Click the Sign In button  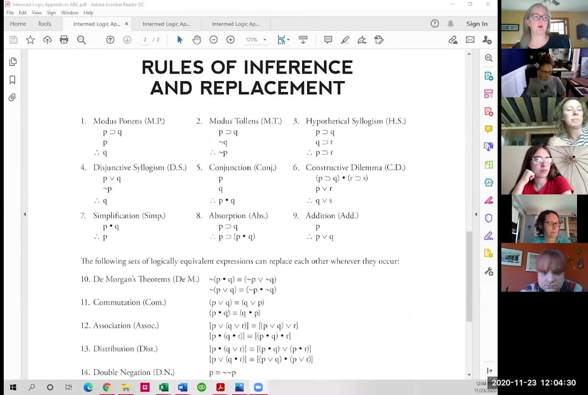coord(476,24)
